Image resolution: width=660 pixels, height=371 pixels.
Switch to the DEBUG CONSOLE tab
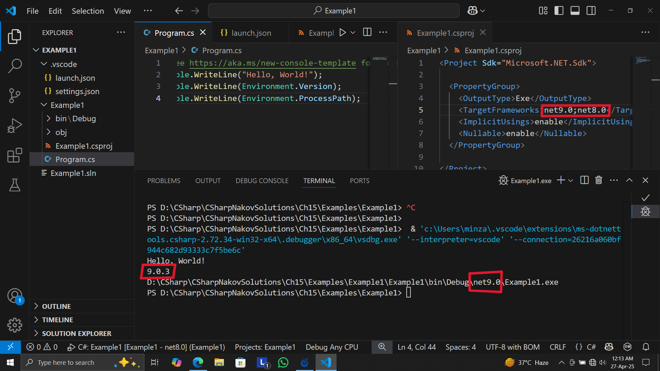coord(262,181)
